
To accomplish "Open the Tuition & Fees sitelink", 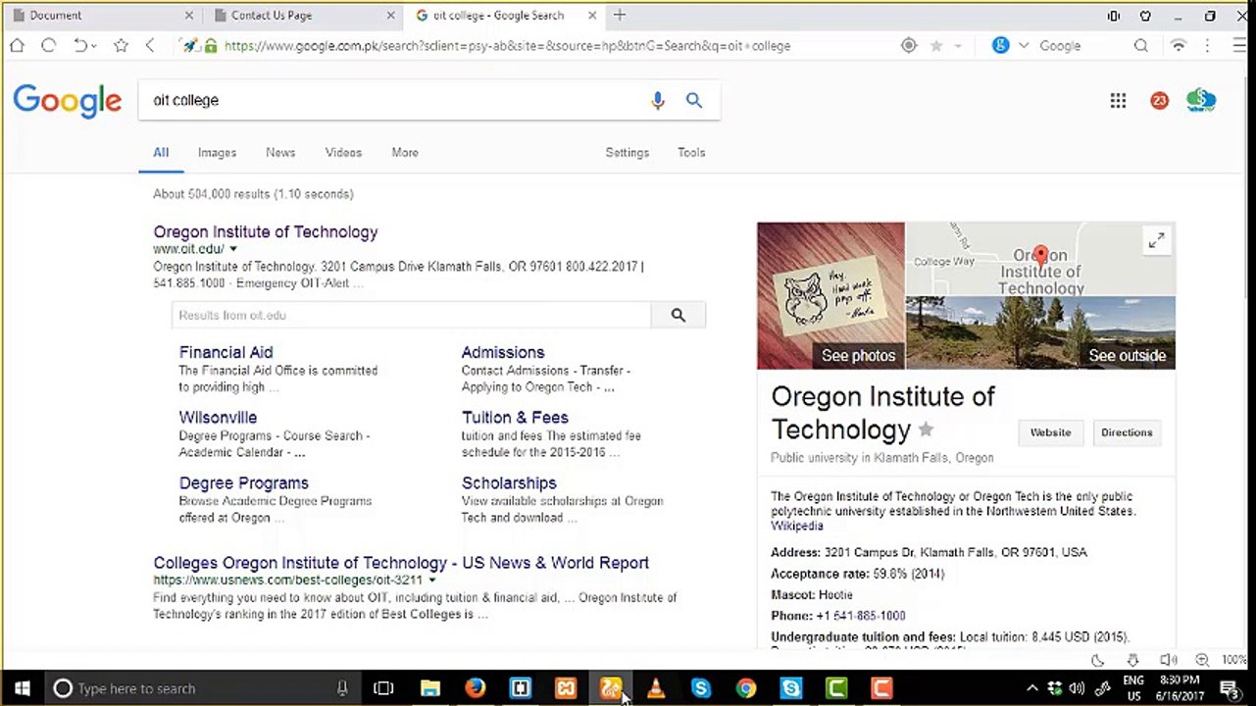I will click(515, 418).
